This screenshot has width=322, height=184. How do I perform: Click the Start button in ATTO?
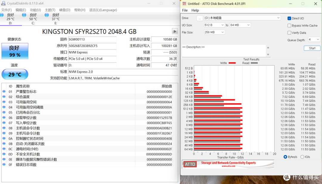click(312, 48)
